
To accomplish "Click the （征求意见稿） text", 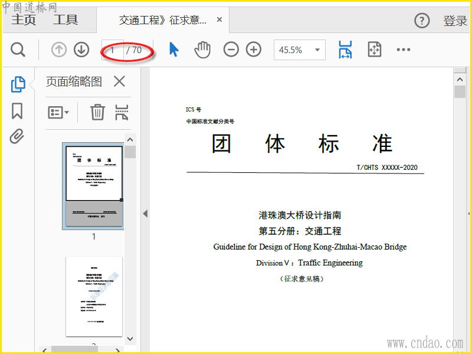I will click(301, 278).
